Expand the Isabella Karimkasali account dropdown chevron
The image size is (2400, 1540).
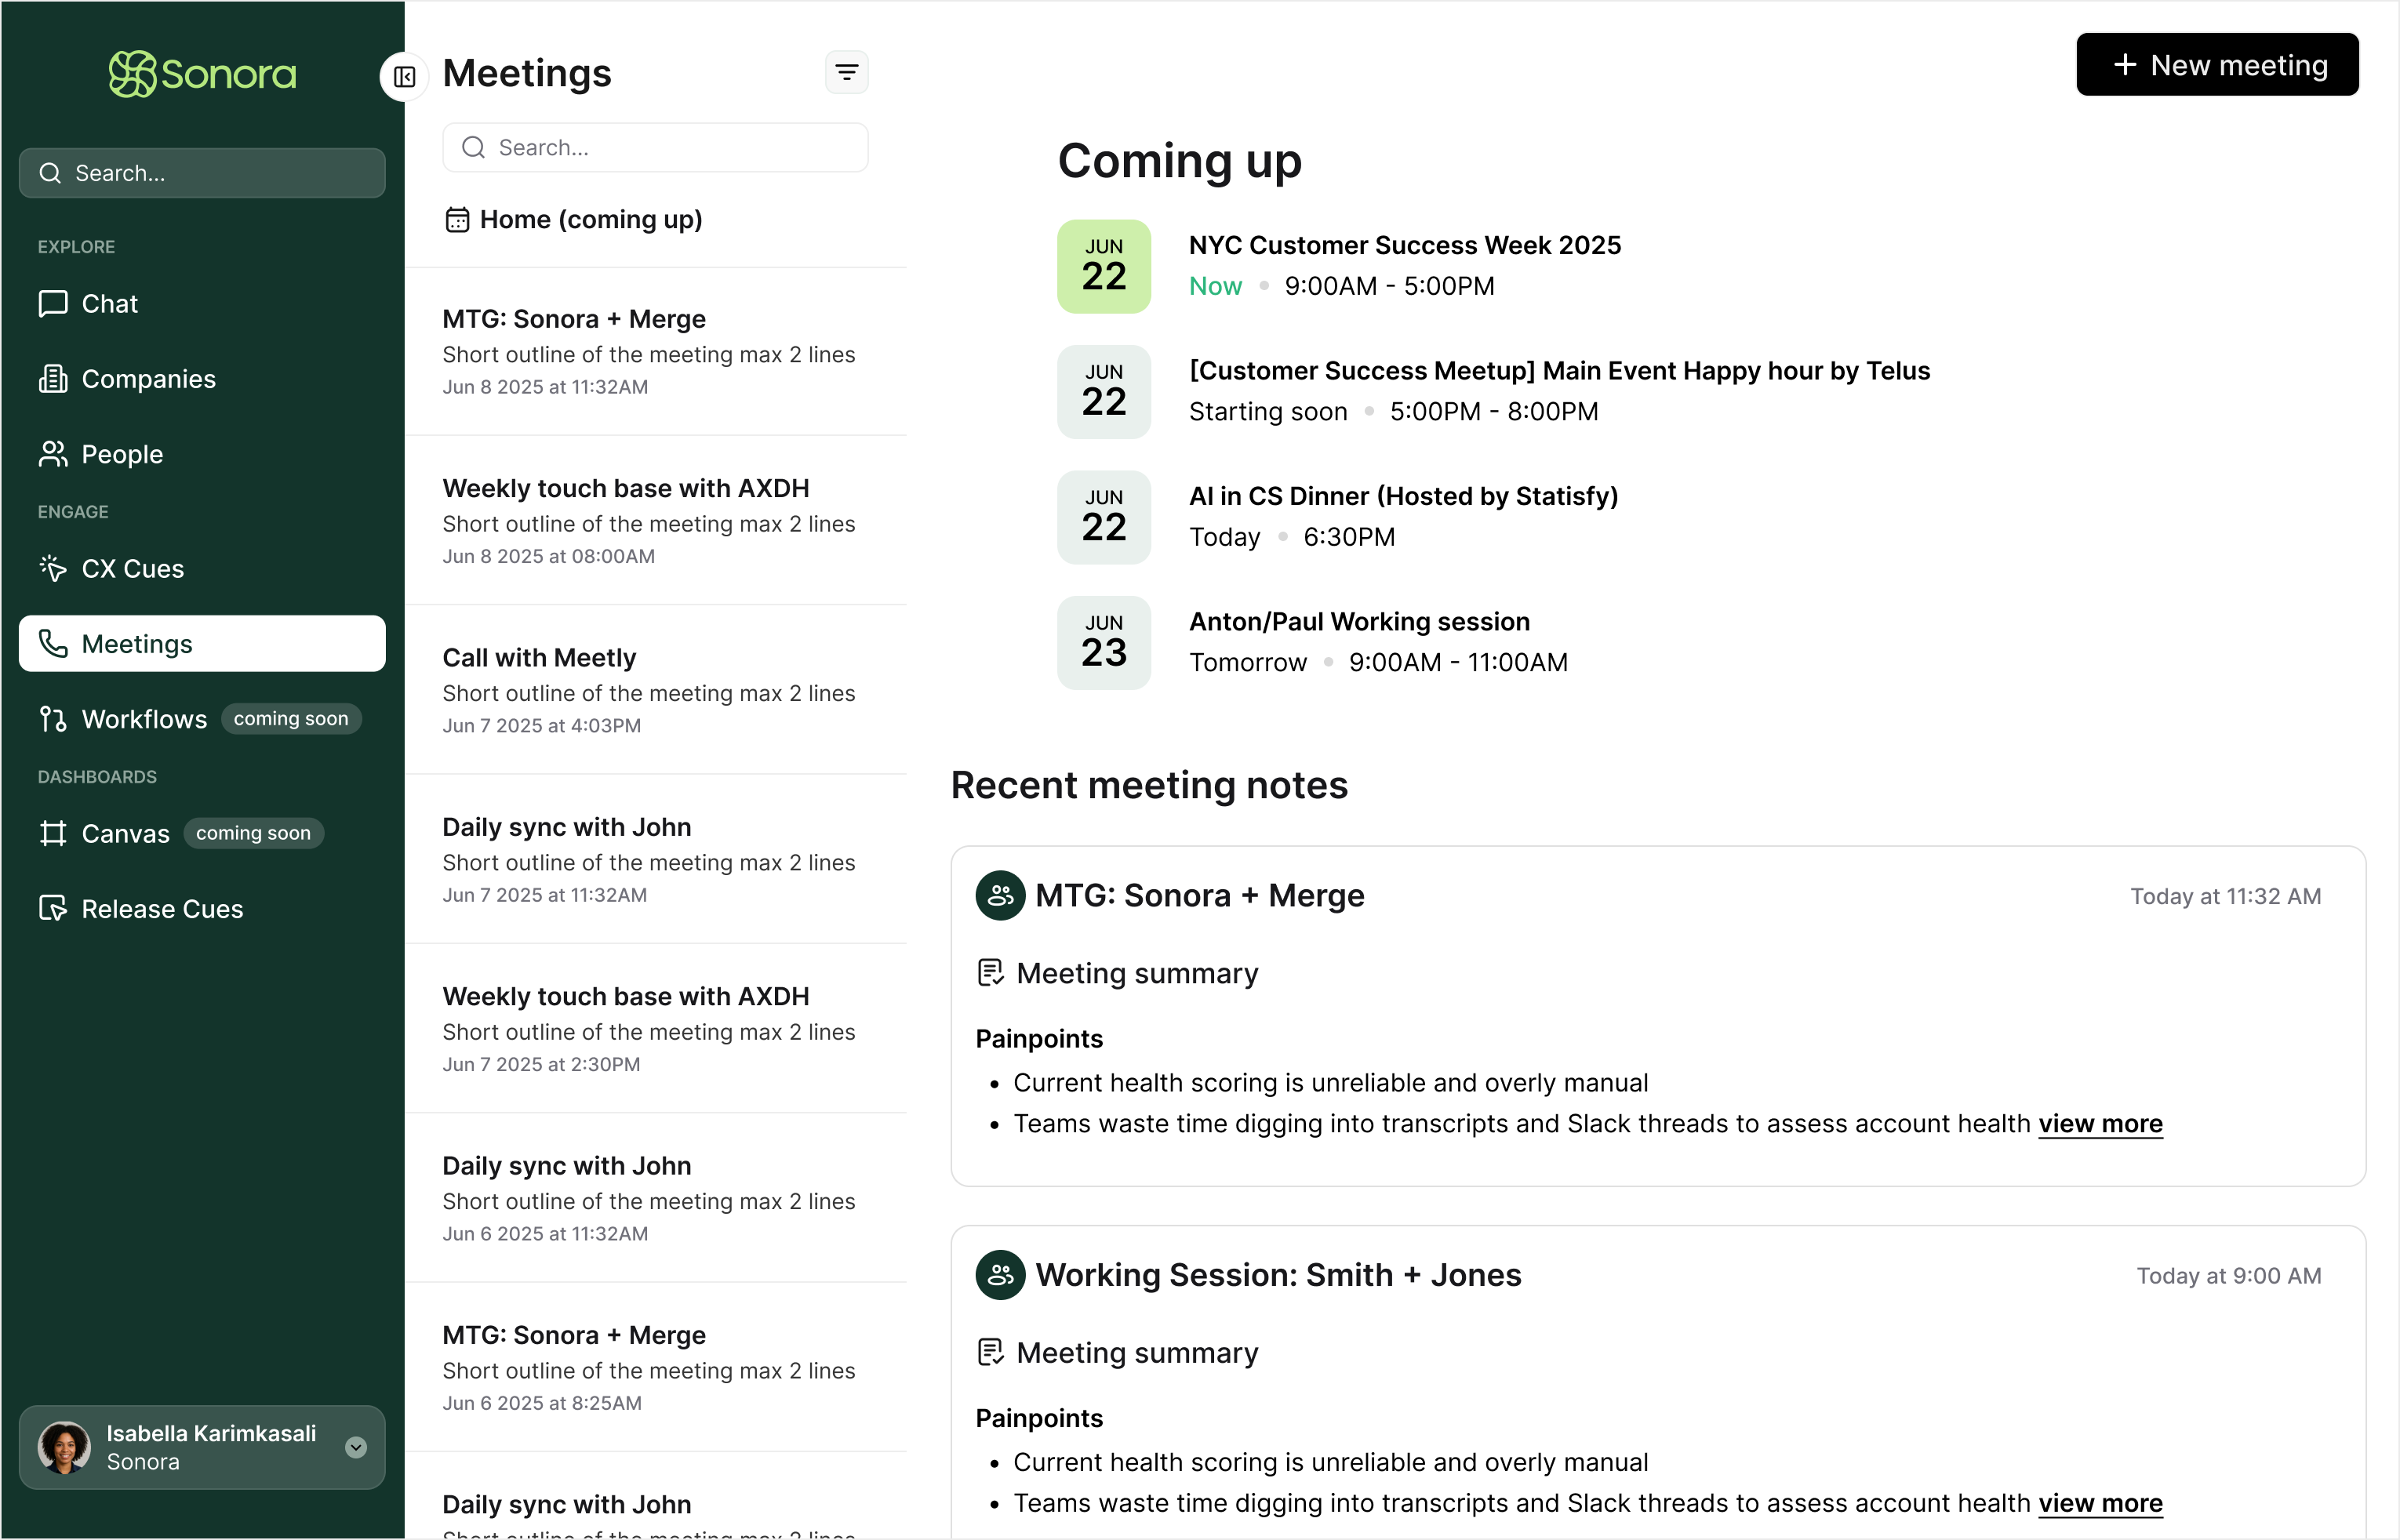click(x=356, y=1447)
